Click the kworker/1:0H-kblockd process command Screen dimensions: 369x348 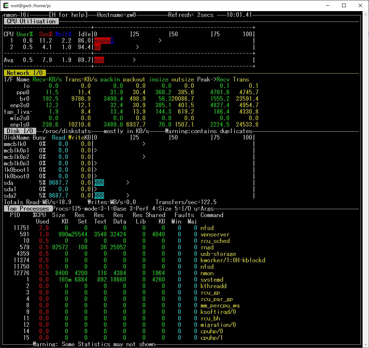(233, 260)
